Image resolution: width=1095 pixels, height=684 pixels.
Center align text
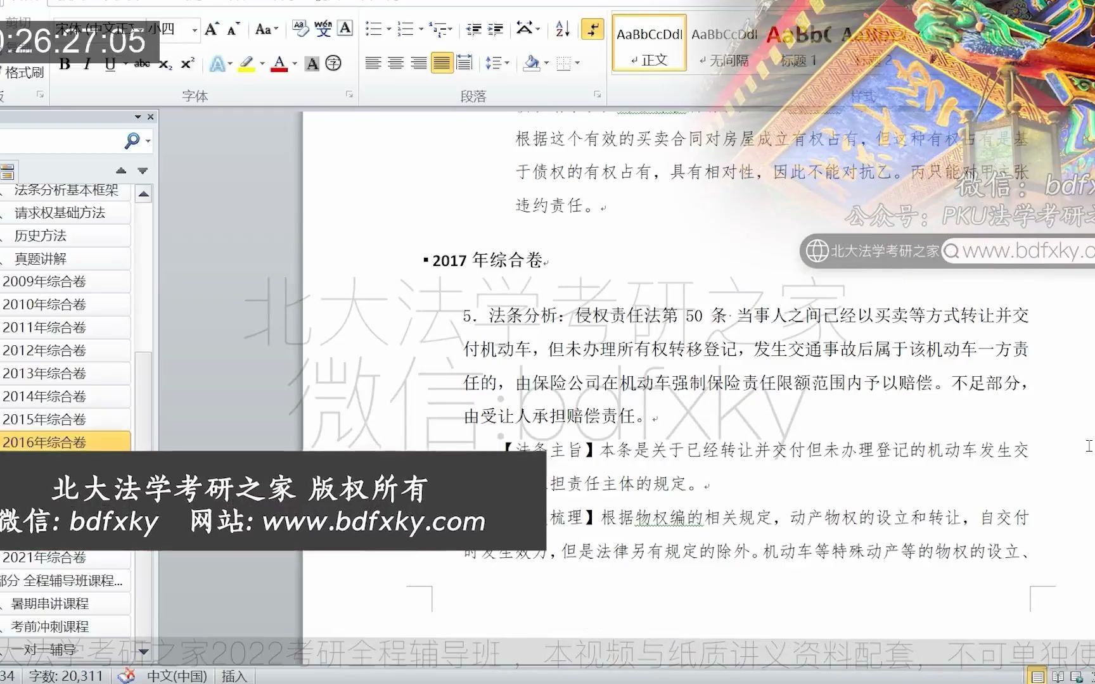(x=395, y=63)
